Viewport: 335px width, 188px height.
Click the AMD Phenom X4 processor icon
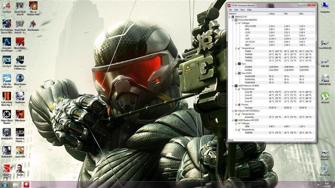pos(236,86)
